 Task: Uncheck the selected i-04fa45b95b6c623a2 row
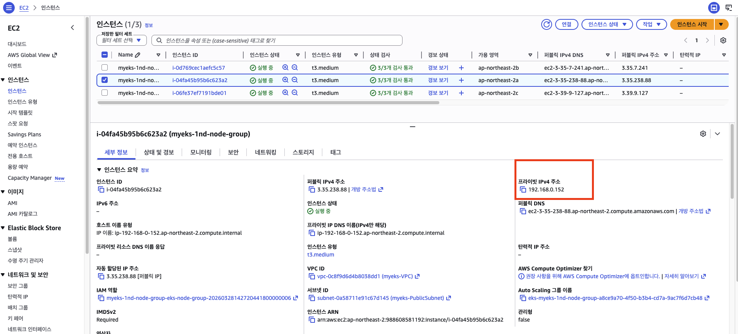[105, 80]
